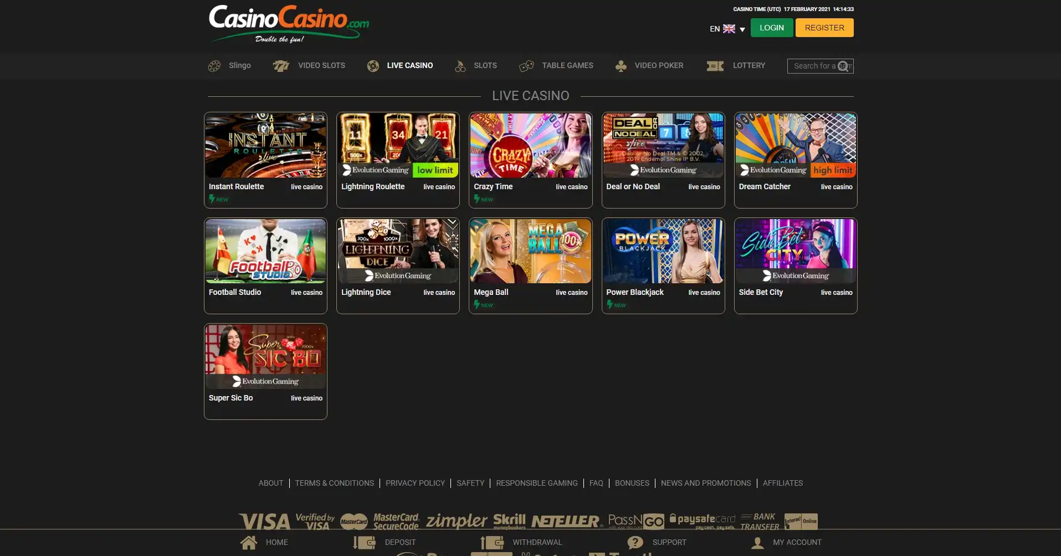Image resolution: width=1061 pixels, height=556 pixels.
Task: Click the search magnifier icon
Action: tap(844, 66)
